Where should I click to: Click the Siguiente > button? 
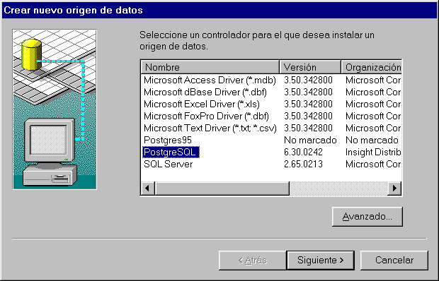point(321,261)
